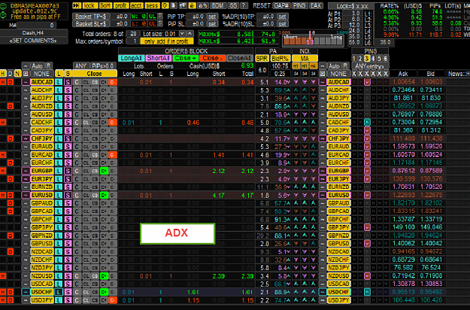Click the Total orders limit field showing 28
Screen dimensions: 470x310
tap(133, 34)
